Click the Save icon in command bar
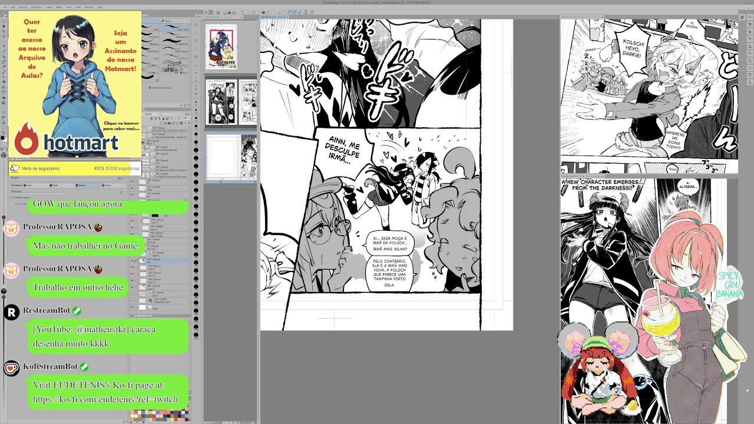 [x=234, y=12]
